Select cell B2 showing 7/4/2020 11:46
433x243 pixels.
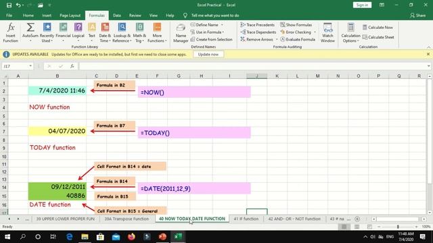coord(58,90)
